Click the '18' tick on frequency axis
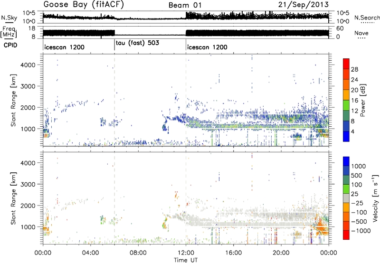380x263 pixels. (31, 28)
